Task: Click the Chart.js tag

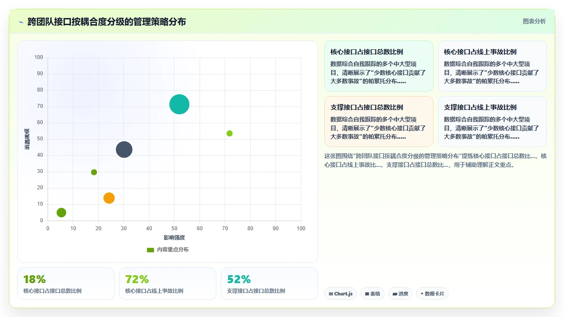Action: 341,294
